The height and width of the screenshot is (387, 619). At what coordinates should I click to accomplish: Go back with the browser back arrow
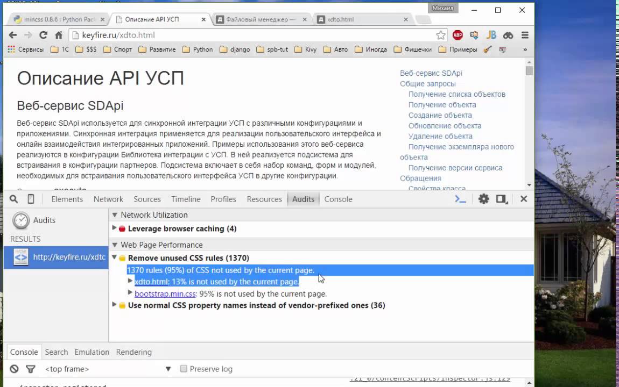tap(12, 35)
